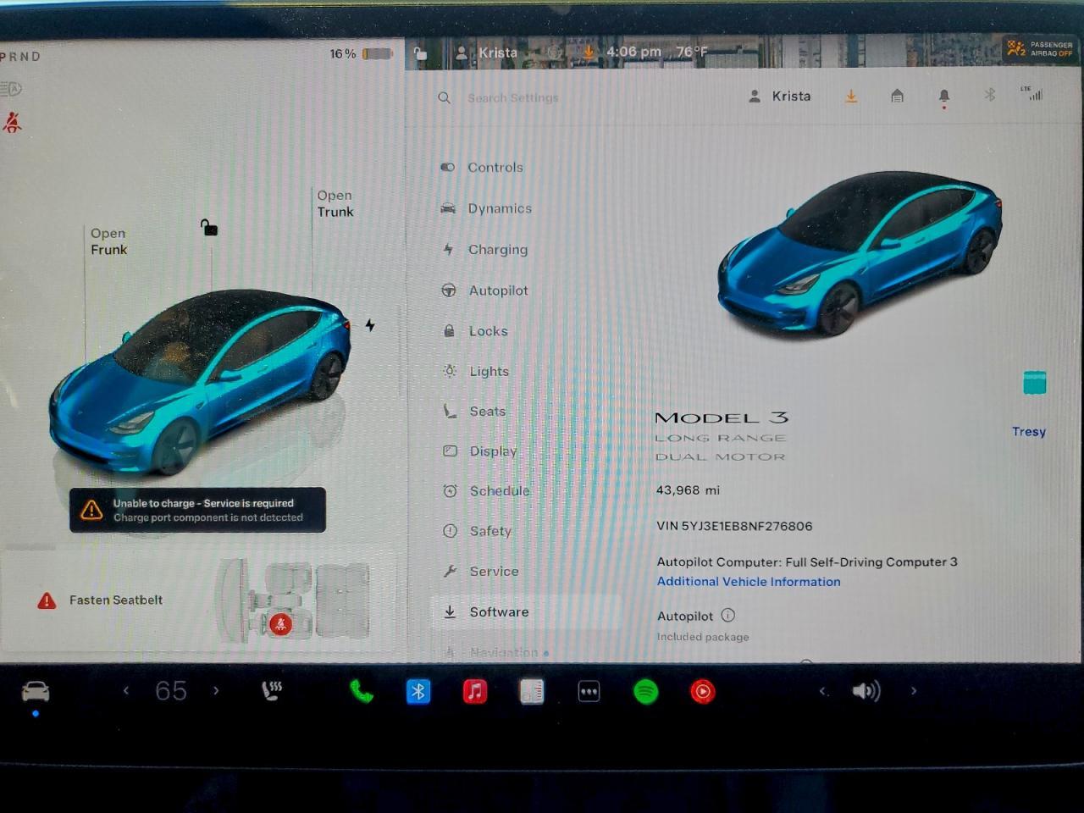Tap Krista profile in top status bar
1084x813 pixels.
tap(486, 53)
